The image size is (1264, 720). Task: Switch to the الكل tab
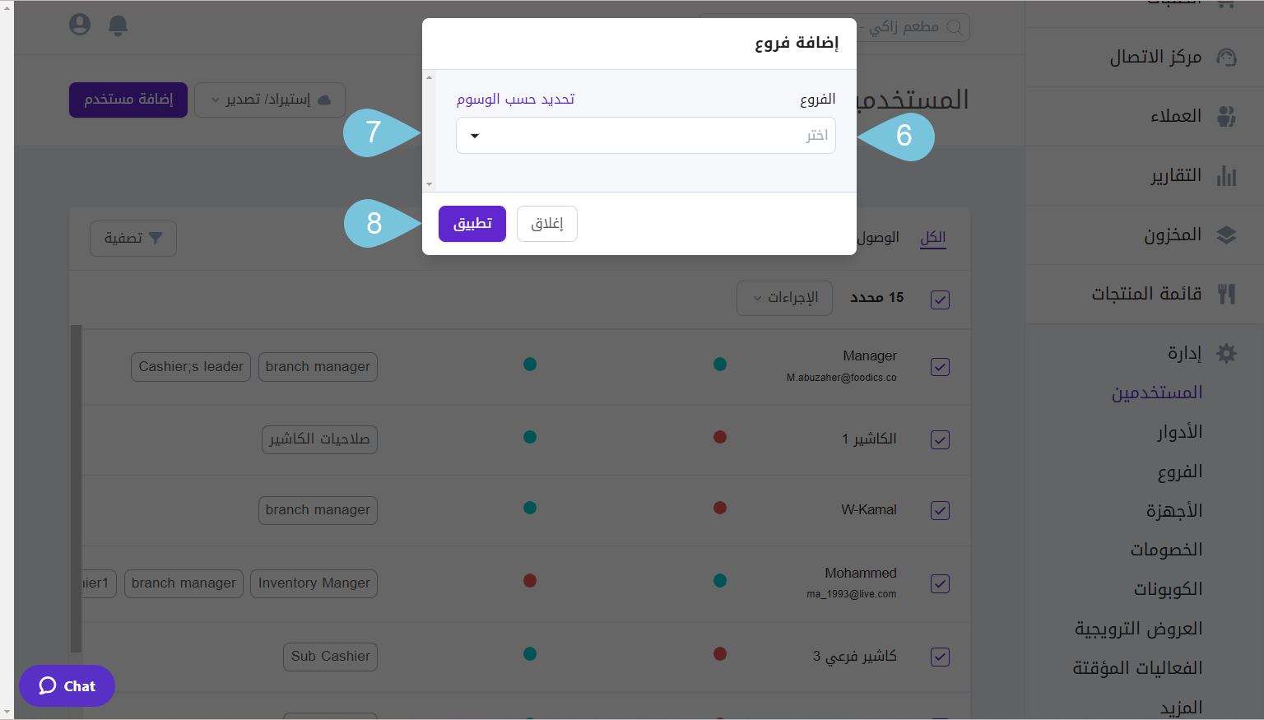point(932,238)
